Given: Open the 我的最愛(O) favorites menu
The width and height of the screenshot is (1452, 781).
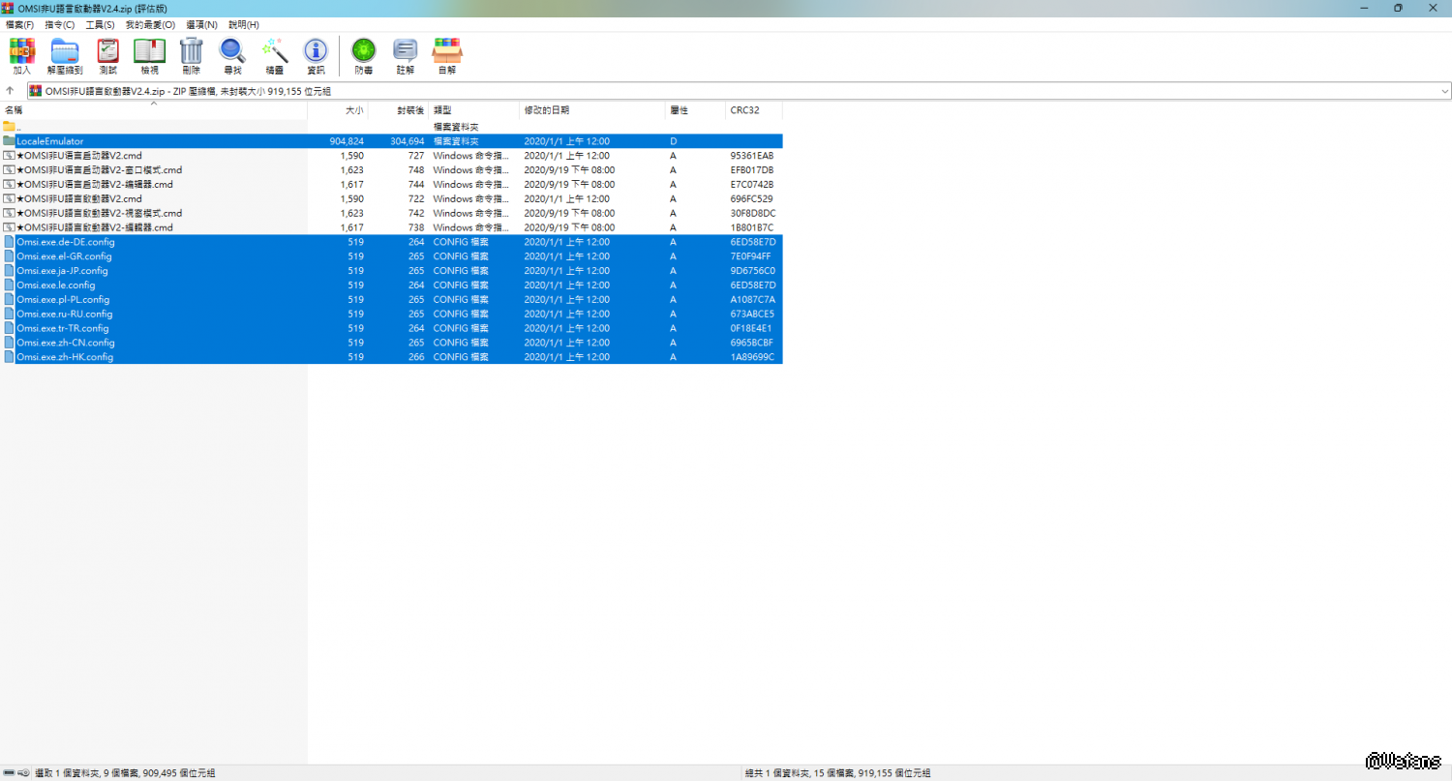Looking at the screenshot, I should click(x=150, y=24).
